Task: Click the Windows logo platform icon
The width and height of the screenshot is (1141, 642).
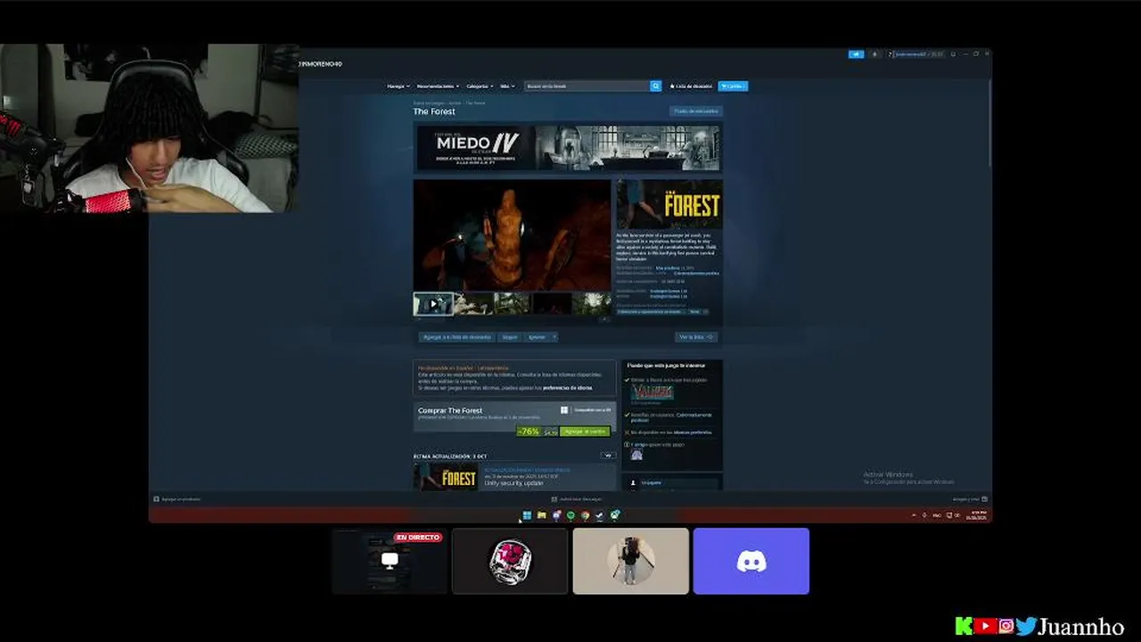Action: (x=564, y=410)
